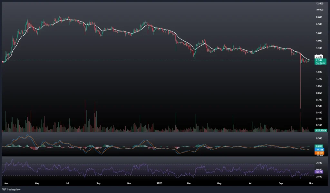Click the 2025 year marker on time axis
This screenshot has height=193, width=330.
tap(160, 183)
